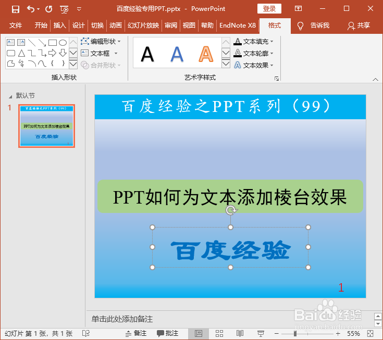Move shapes gallery down one row
The image size is (383, 340).
point(73,53)
